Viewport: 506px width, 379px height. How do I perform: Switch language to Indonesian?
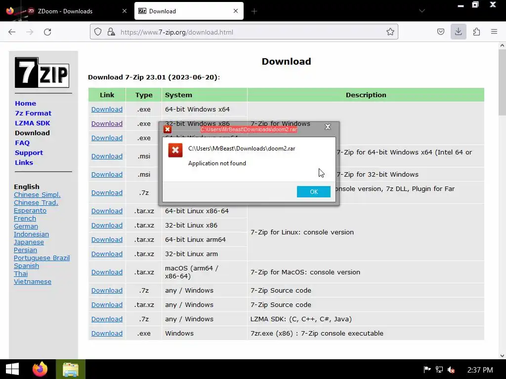coord(31,234)
